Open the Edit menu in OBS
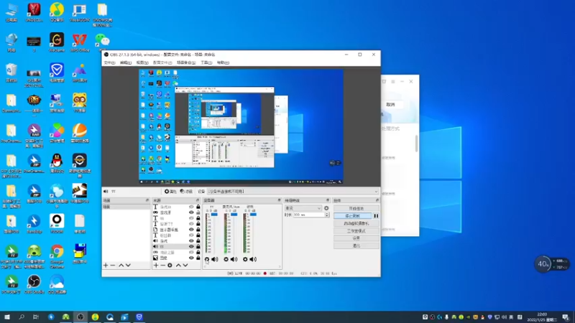575x323 pixels. (x=125, y=62)
